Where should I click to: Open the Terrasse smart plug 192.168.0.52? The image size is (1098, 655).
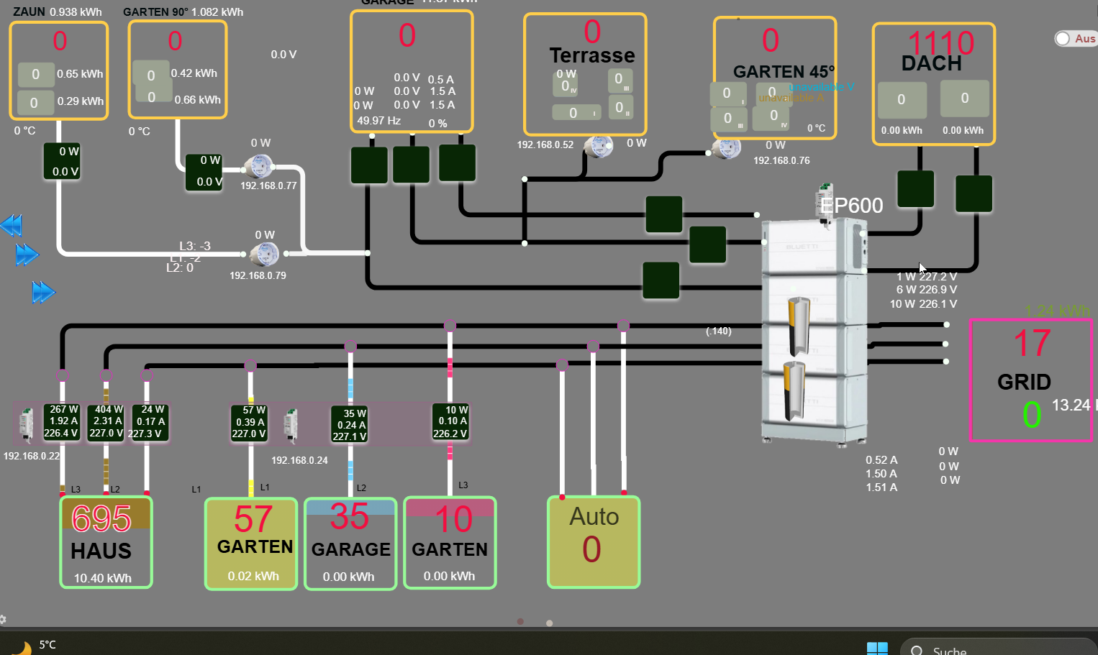598,147
